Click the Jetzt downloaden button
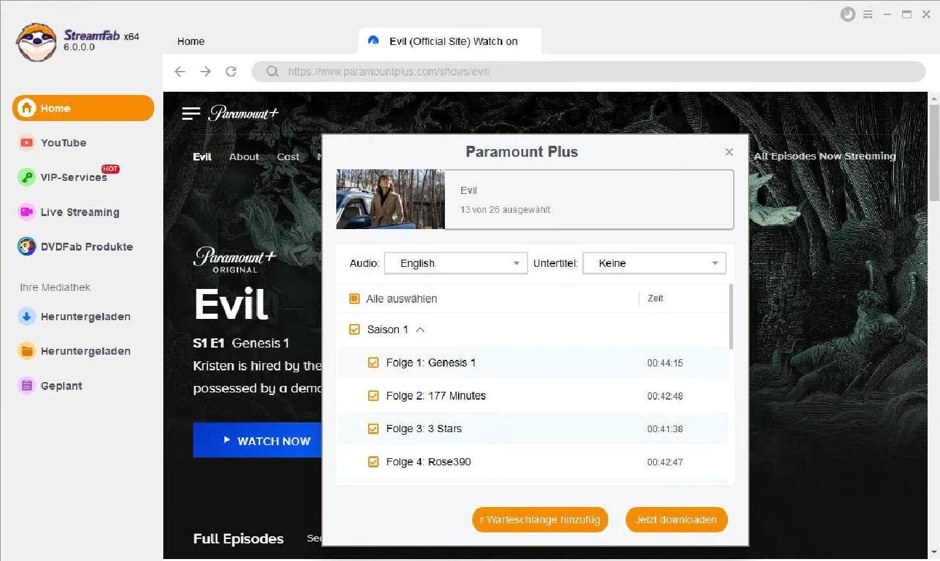Viewport: 940px width, 561px height. coord(676,519)
